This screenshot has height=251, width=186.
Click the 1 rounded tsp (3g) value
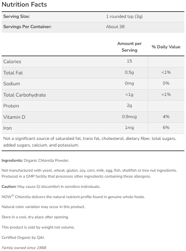pos(124,17)
